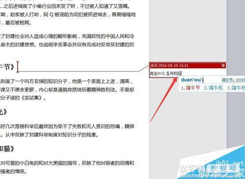This screenshot has height=179, width=245.
Task: Click the line ending 不过被人知道了又落魄。
Action: pos(65,6)
